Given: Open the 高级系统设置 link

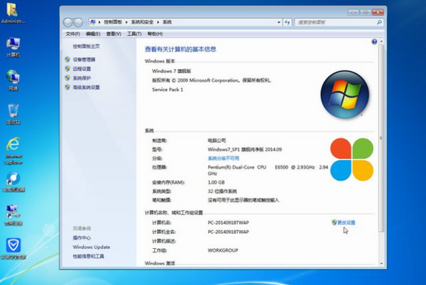Looking at the screenshot, I should point(86,87).
